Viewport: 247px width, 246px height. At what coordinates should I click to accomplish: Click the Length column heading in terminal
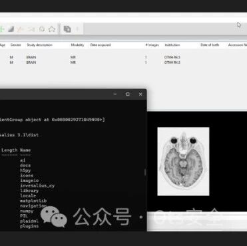(x=9, y=150)
